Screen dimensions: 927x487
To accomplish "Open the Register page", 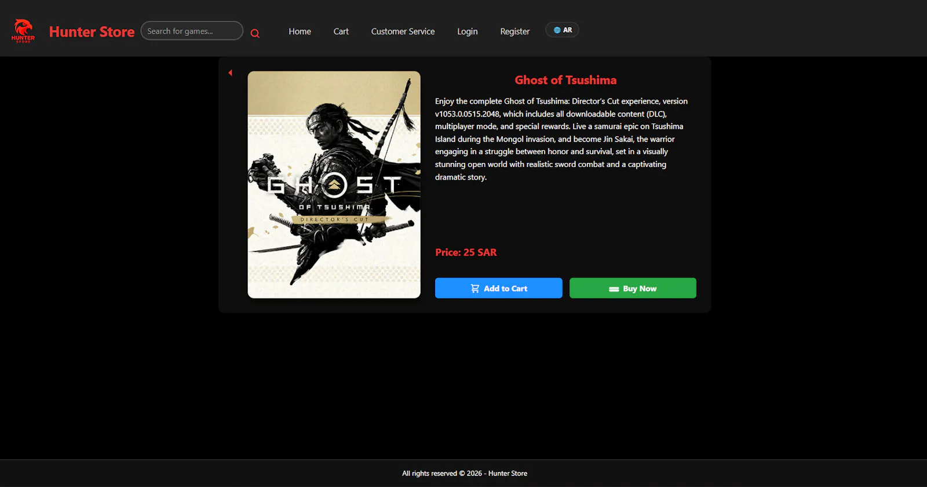I will pyautogui.click(x=514, y=31).
